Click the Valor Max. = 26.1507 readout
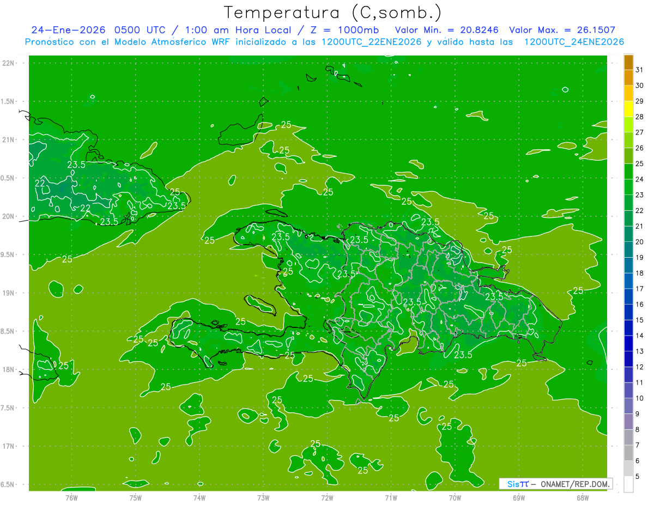 [x=562, y=30]
